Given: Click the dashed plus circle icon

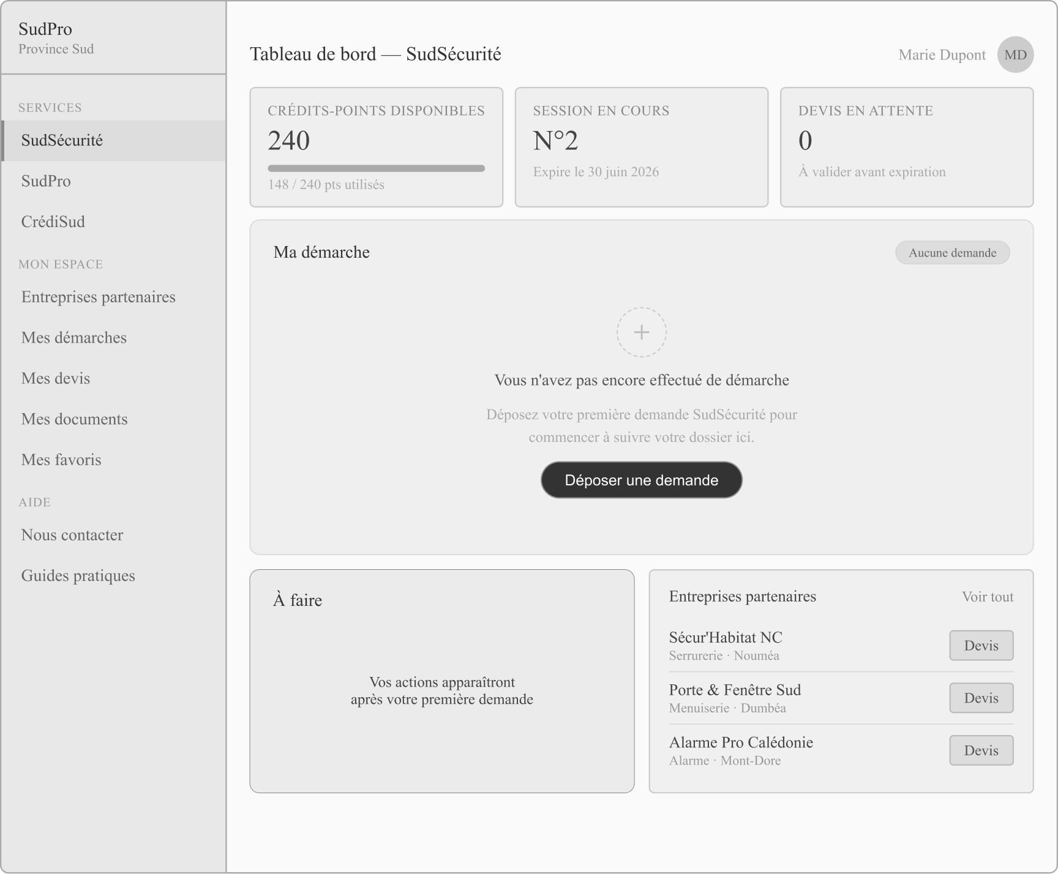Looking at the screenshot, I should [641, 332].
